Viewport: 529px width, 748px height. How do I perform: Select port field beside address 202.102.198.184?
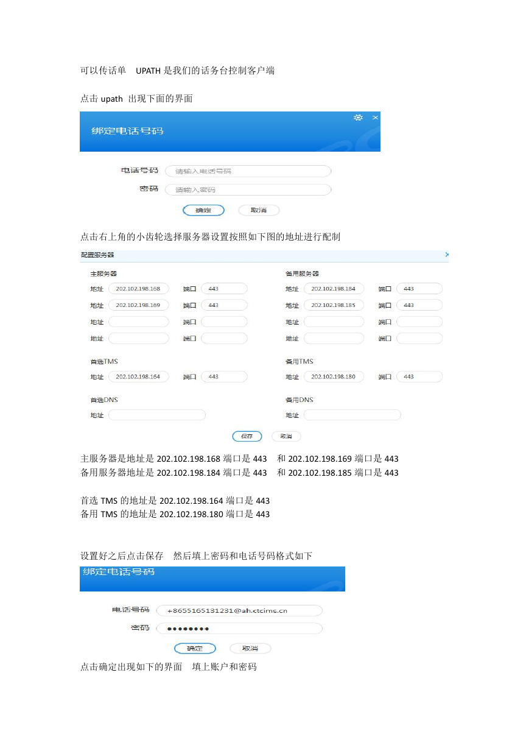point(419,289)
